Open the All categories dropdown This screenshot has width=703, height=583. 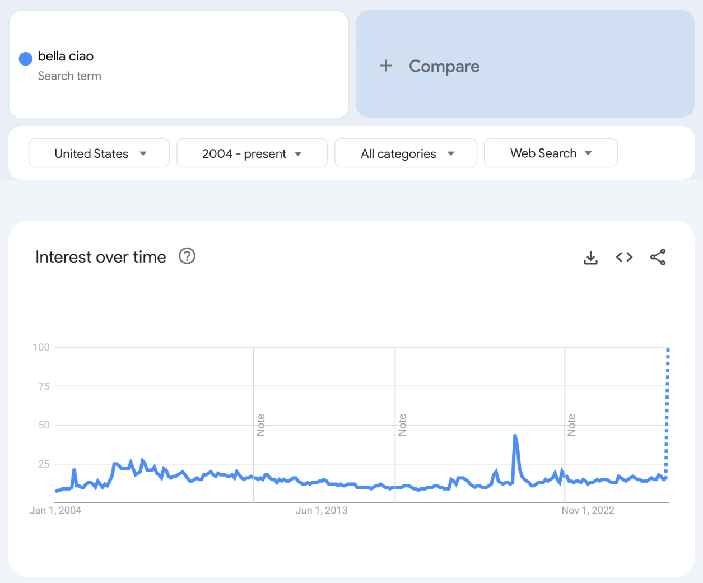point(406,153)
